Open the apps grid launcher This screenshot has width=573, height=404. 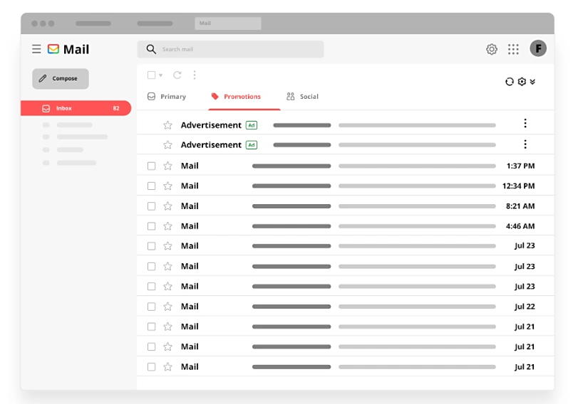(x=513, y=49)
